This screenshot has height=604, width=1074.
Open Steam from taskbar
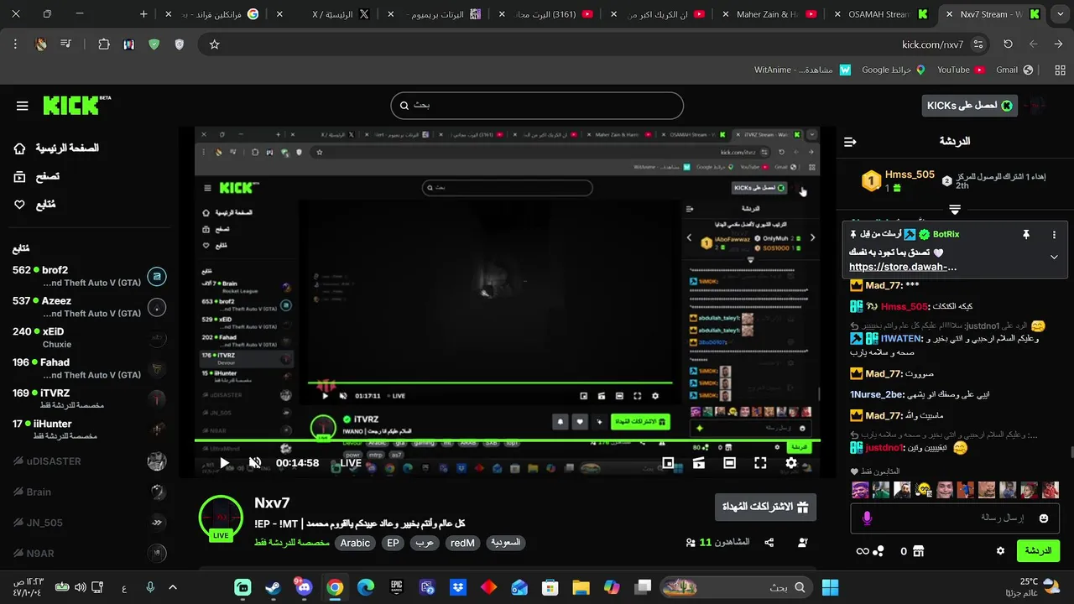pos(274,587)
